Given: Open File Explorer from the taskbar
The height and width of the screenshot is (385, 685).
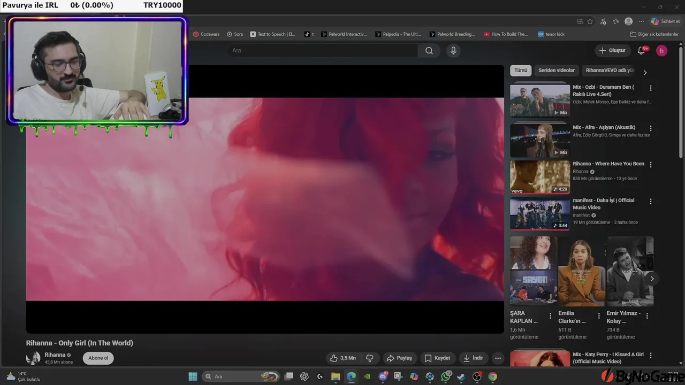Looking at the screenshot, I should click(336, 376).
